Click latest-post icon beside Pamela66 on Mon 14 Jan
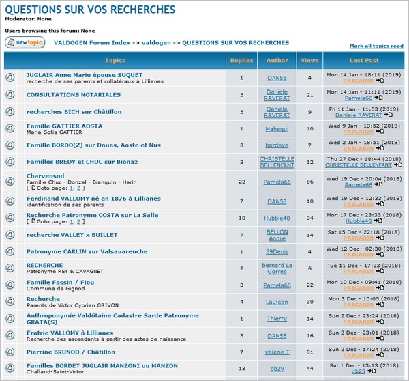Viewport: 409px width, 381px height. [x=378, y=98]
